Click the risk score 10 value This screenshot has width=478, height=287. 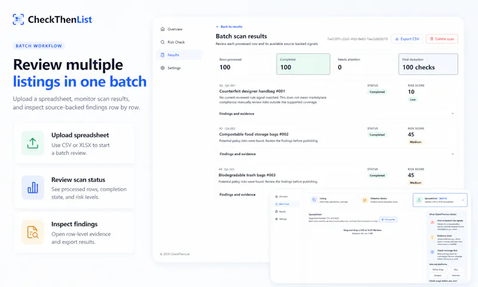coord(411,92)
